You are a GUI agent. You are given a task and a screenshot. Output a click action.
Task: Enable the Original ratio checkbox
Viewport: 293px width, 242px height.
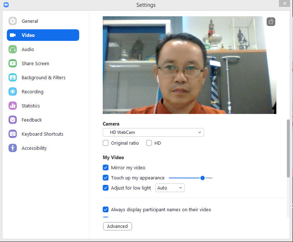click(x=106, y=143)
